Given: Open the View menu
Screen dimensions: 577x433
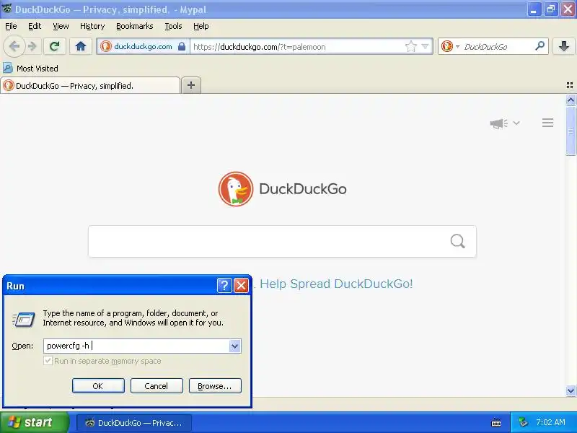Looking at the screenshot, I should pos(61,26).
